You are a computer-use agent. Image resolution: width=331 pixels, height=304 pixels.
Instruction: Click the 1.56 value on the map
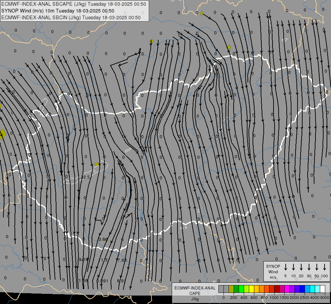[x=83, y=281]
